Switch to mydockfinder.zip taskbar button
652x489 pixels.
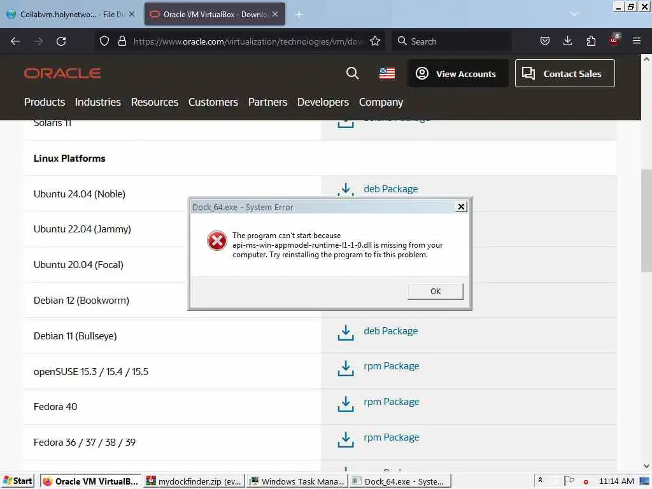[195, 481]
